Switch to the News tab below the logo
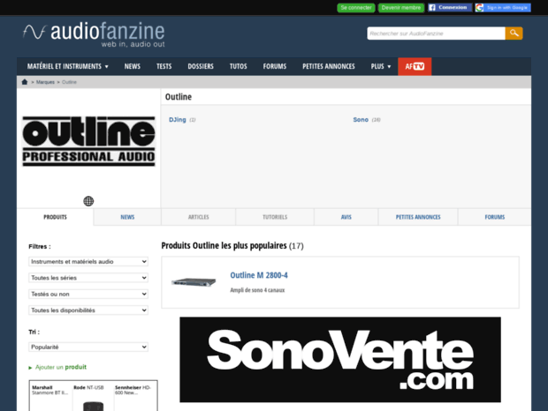 coord(127,217)
